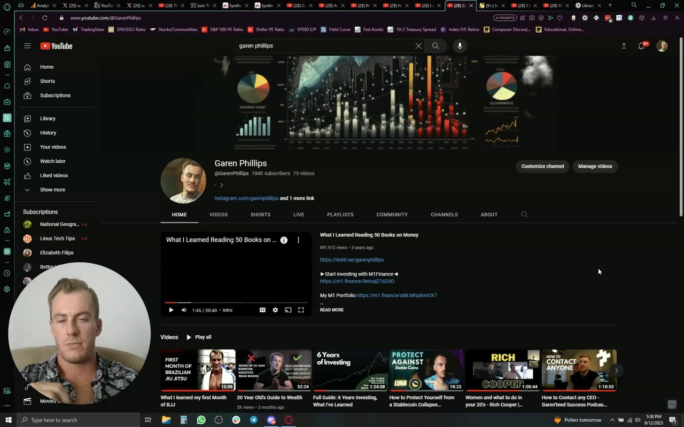Image resolution: width=684 pixels, height=427 pixels.
Task: Open YouTube notifications bell
Action: [x=642, y=46]
